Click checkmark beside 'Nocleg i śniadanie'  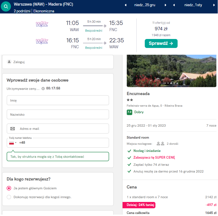click(129, 151)
